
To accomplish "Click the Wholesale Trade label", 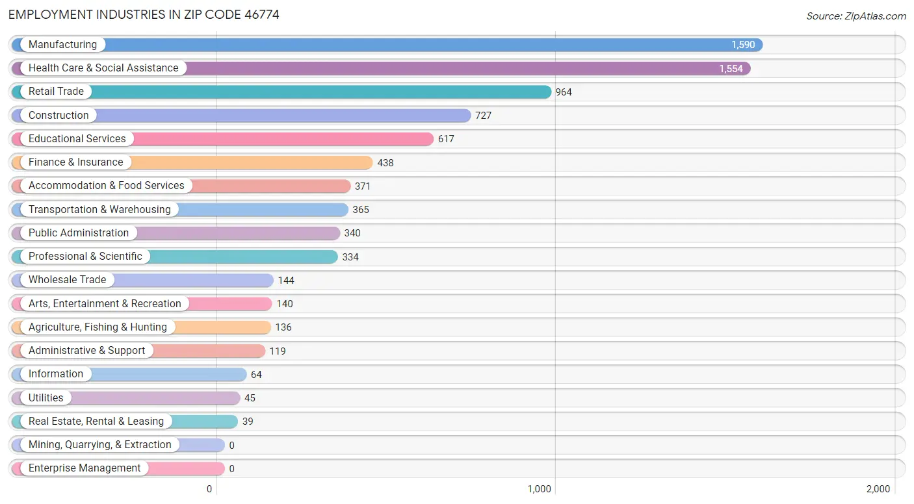I will (67, 280).
